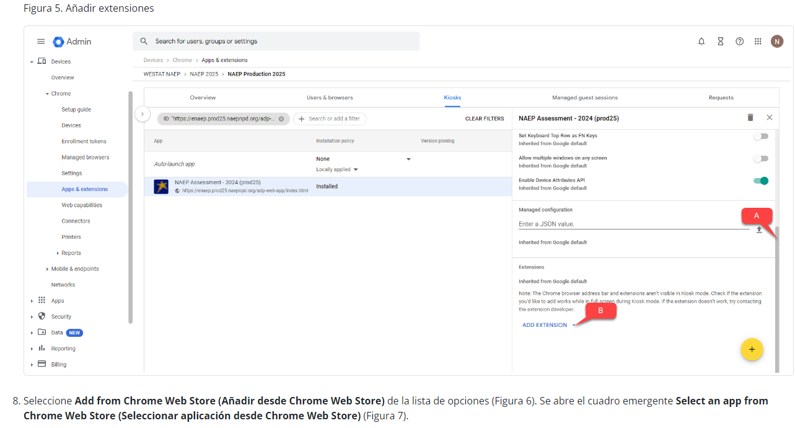
Task: Click the yellow plus add button
Action: [x=752, y=349]
